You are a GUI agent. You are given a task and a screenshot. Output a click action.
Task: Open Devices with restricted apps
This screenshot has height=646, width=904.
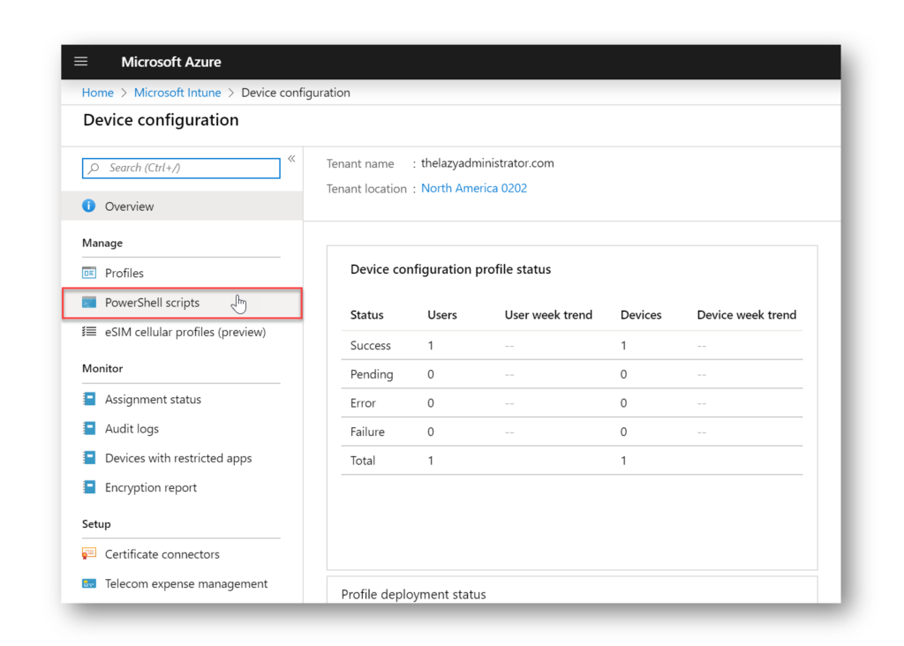[x=182, y=458]
